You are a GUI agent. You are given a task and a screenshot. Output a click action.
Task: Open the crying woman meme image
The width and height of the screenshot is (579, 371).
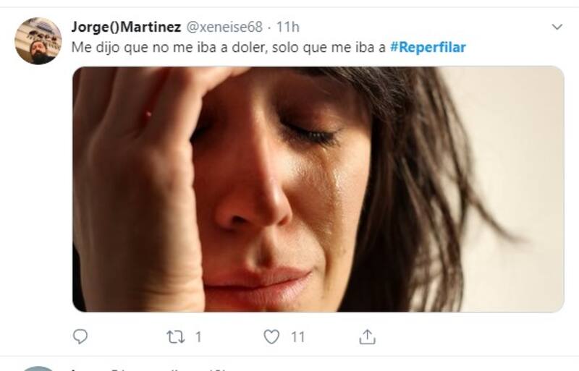[318, 189]
